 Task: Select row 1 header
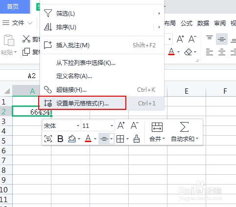6,102
